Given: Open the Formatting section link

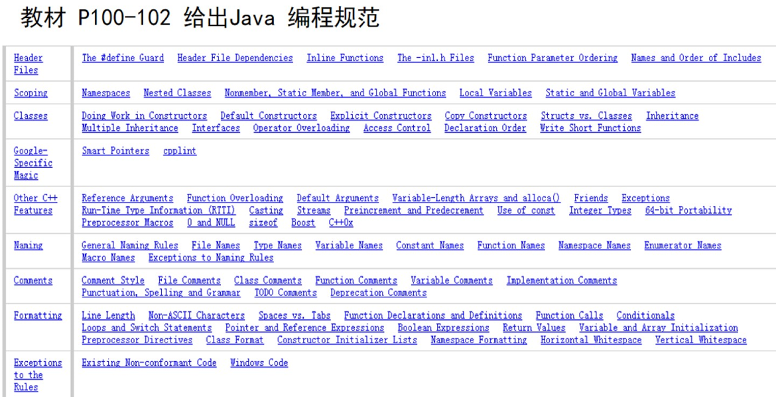Looking at the screenshot, I should point(38,316).
